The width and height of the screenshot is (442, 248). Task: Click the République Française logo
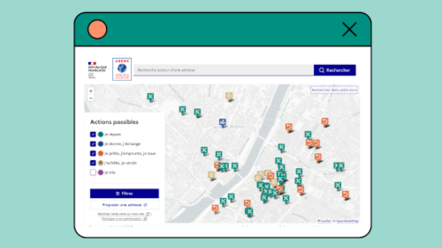pos(97,70)
